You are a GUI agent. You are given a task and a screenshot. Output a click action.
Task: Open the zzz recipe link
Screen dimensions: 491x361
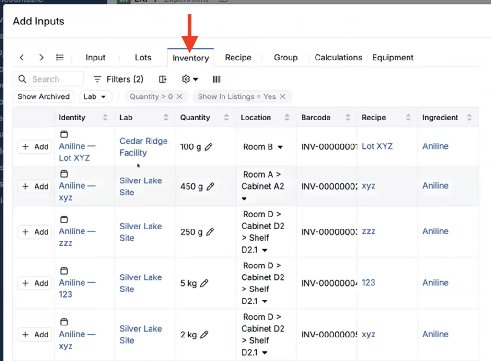369,231
